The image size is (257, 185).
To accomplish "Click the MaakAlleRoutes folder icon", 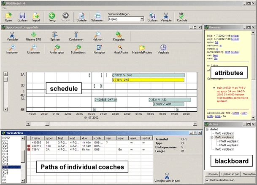I will [142, 48].
